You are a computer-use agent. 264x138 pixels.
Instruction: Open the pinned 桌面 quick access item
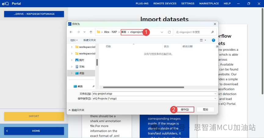coord(78,86)
